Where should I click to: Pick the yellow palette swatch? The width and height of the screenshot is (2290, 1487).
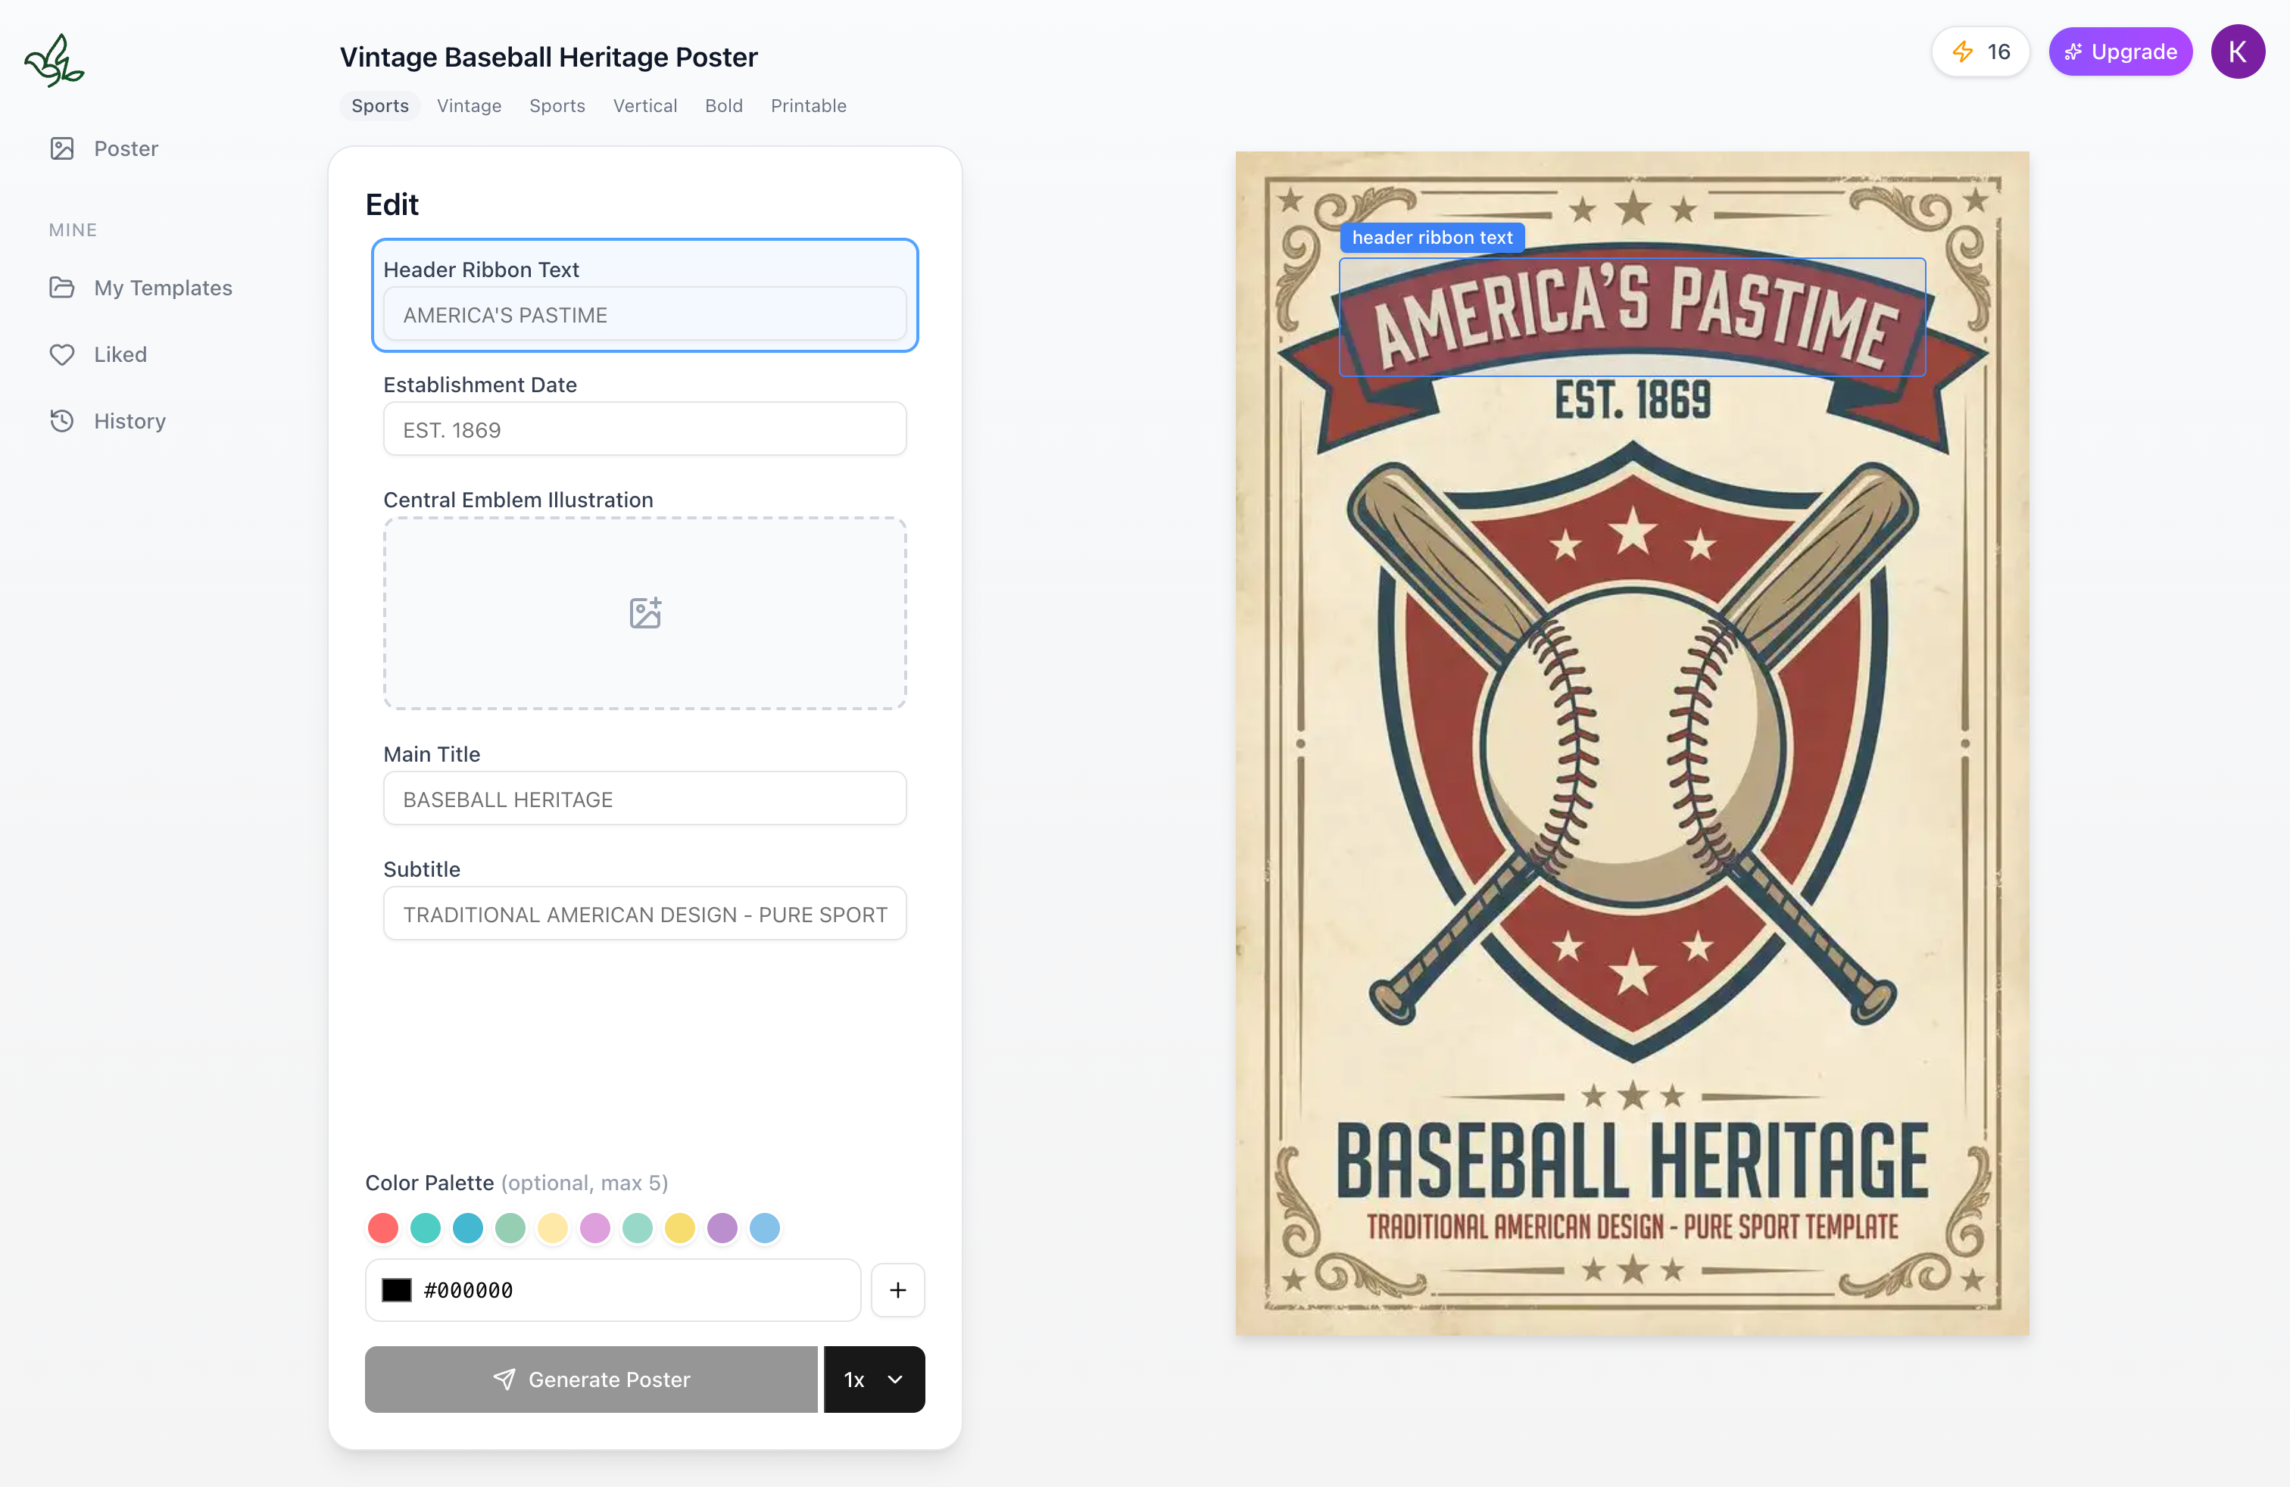pyautogui.click(x=679, y=1228)
